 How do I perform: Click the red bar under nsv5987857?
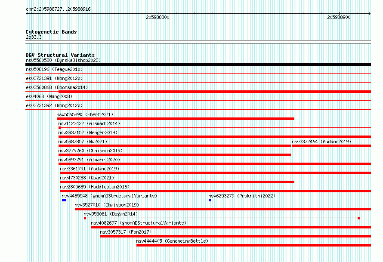pos(175,146)
